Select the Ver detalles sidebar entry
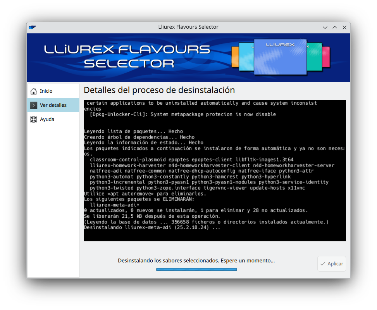The height and width of the screenshot is (310, 377). click(53, 105)
